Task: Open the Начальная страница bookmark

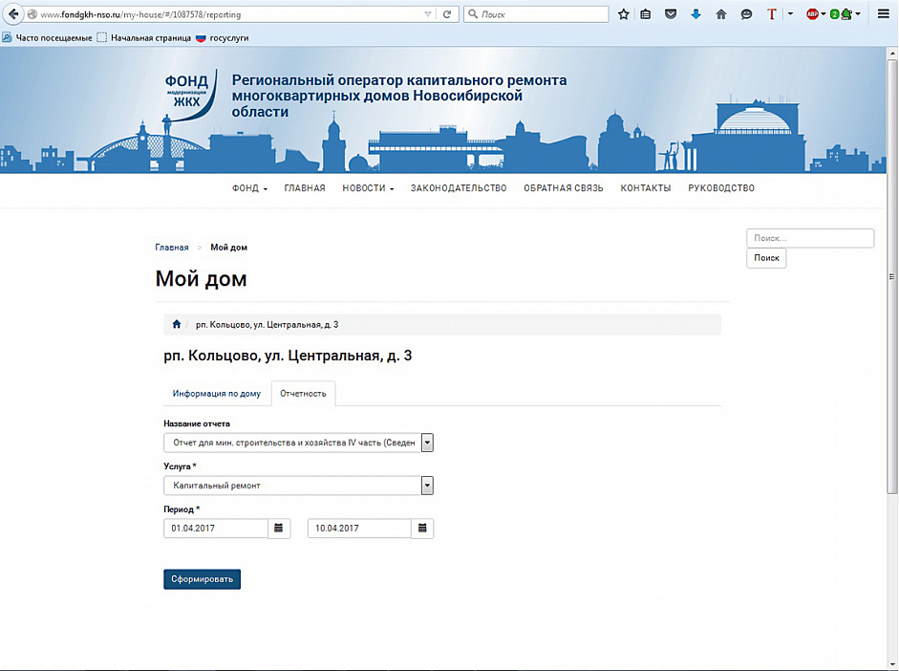Action: coord(144,38)
